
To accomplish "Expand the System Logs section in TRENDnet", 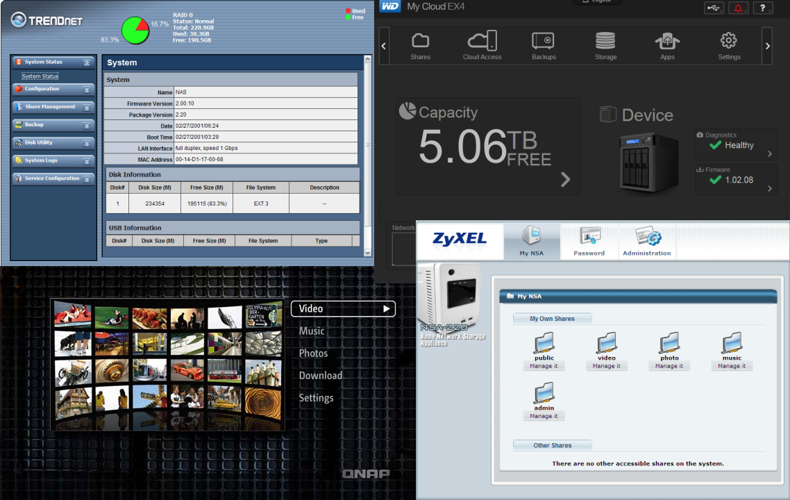I will 87,161.
